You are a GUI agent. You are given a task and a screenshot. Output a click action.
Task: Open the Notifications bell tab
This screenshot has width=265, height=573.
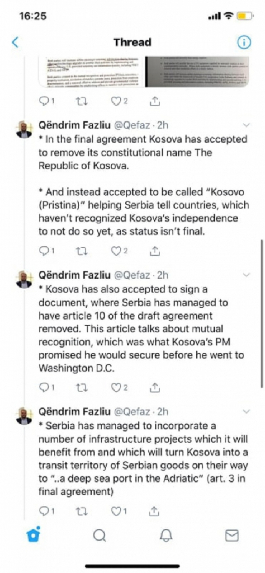click(x=166, y=535)
